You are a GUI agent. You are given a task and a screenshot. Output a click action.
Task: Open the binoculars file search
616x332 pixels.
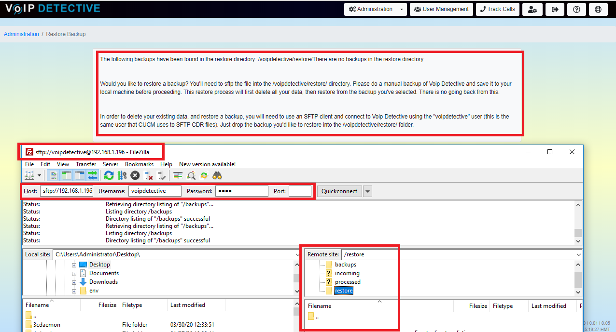click(217, 175)
